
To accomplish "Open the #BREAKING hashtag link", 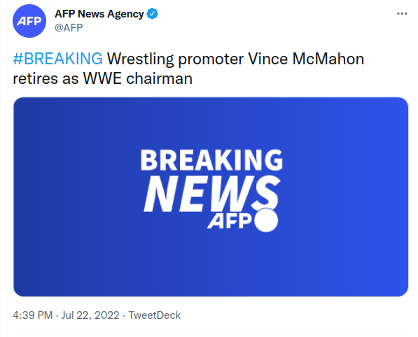I will coord(58,59).
